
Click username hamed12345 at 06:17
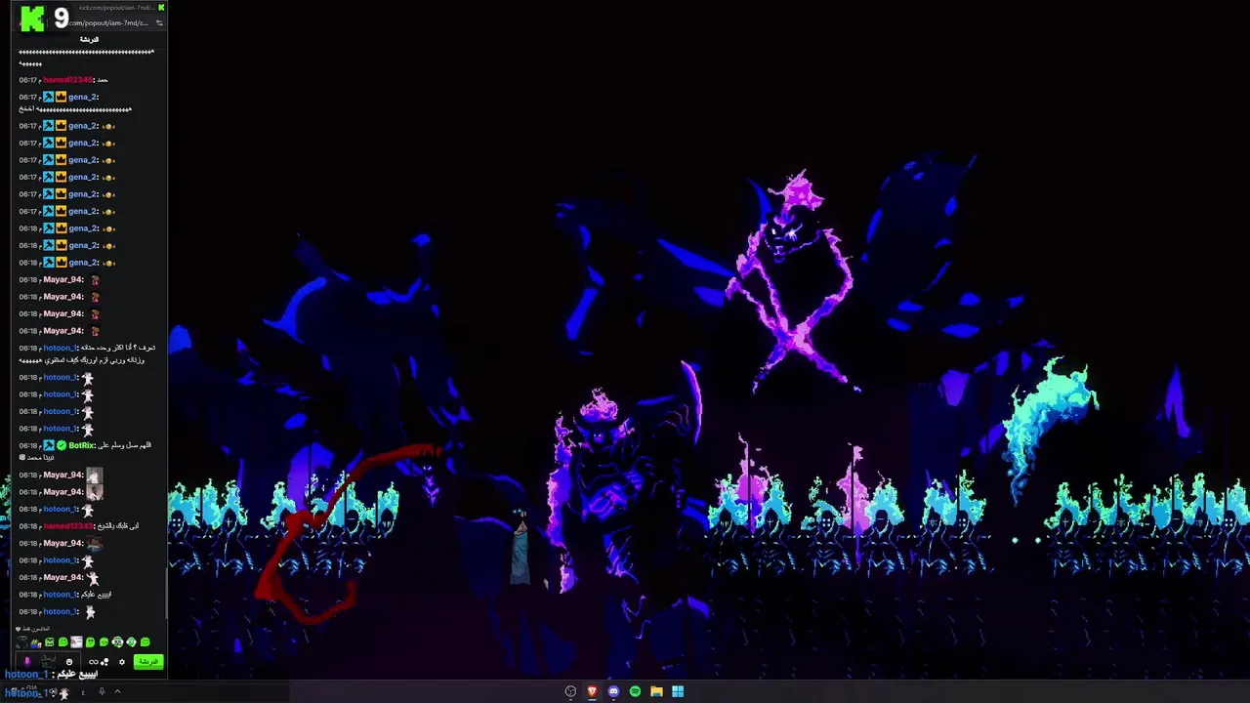tap(67, 80)
